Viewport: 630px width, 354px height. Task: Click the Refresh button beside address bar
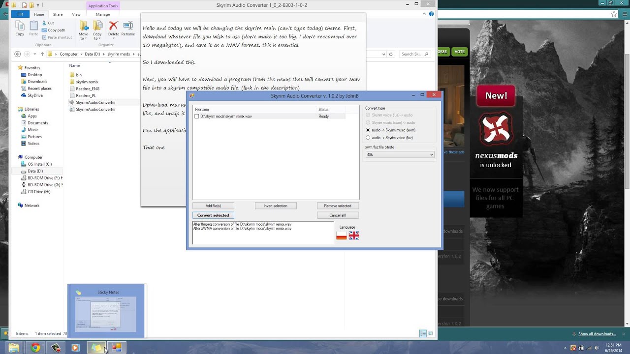[x=391, y=54]
